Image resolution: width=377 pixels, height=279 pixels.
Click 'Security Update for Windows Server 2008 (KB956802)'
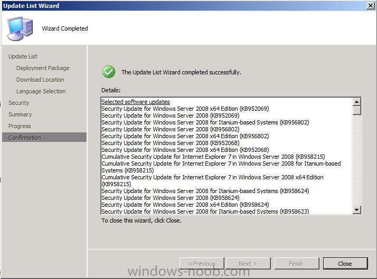pyautogui.click(x=171, y=129)
